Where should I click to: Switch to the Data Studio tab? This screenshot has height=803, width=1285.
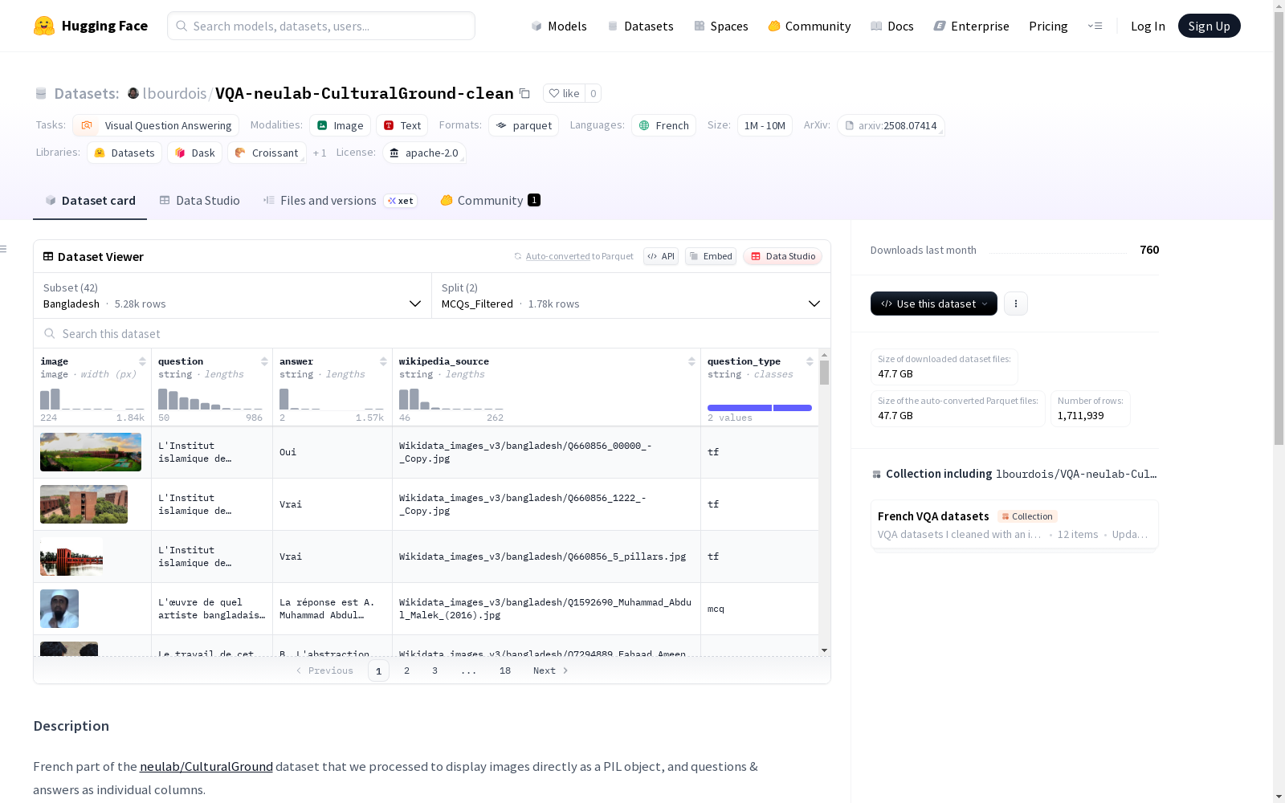pos(199,201)
